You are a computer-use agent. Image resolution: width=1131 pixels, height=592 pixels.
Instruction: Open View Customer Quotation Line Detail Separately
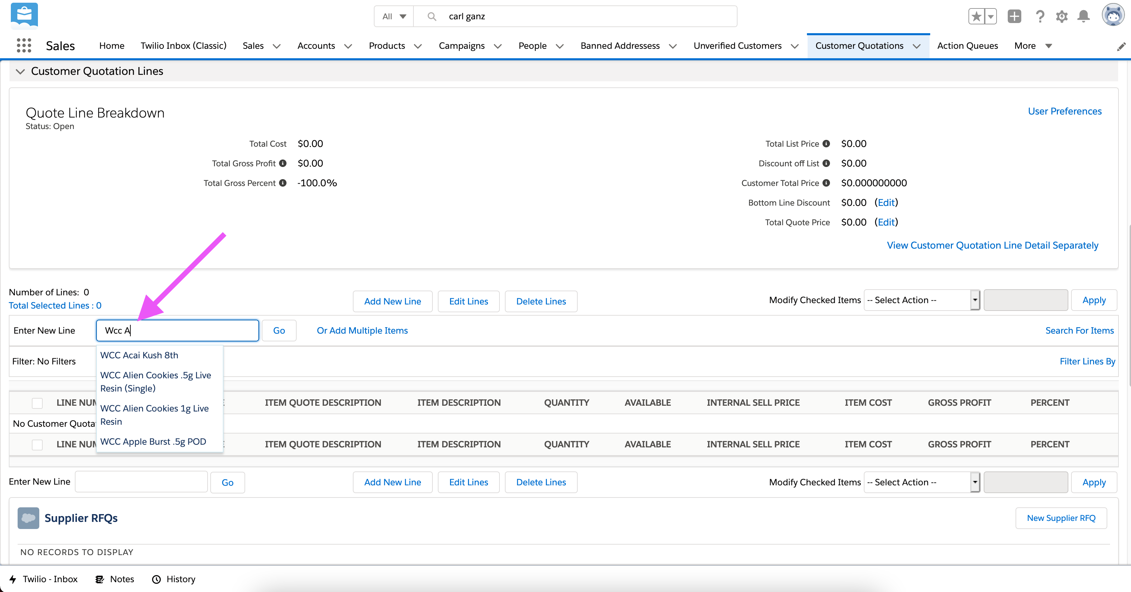click(992, 245)
